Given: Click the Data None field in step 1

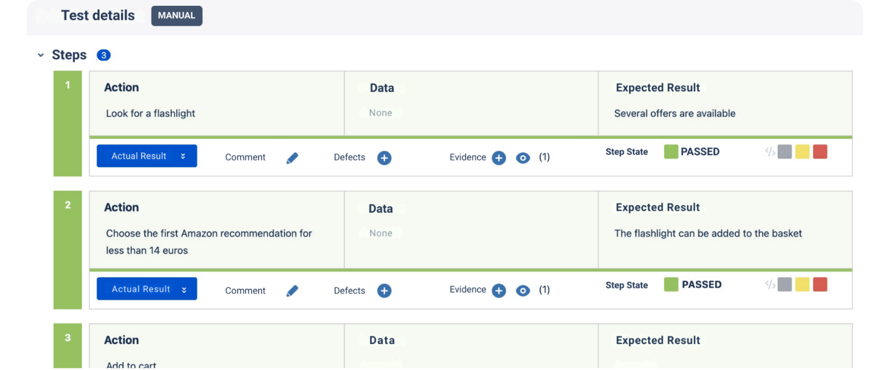Looking at the screenshot, I should click(380, 113).
